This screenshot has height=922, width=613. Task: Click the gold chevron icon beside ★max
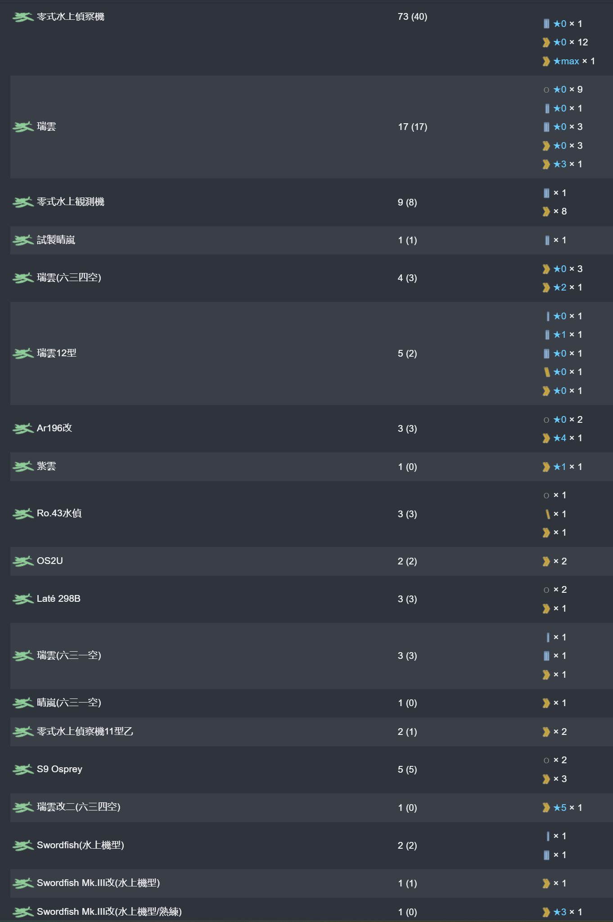tap(546, 61)
